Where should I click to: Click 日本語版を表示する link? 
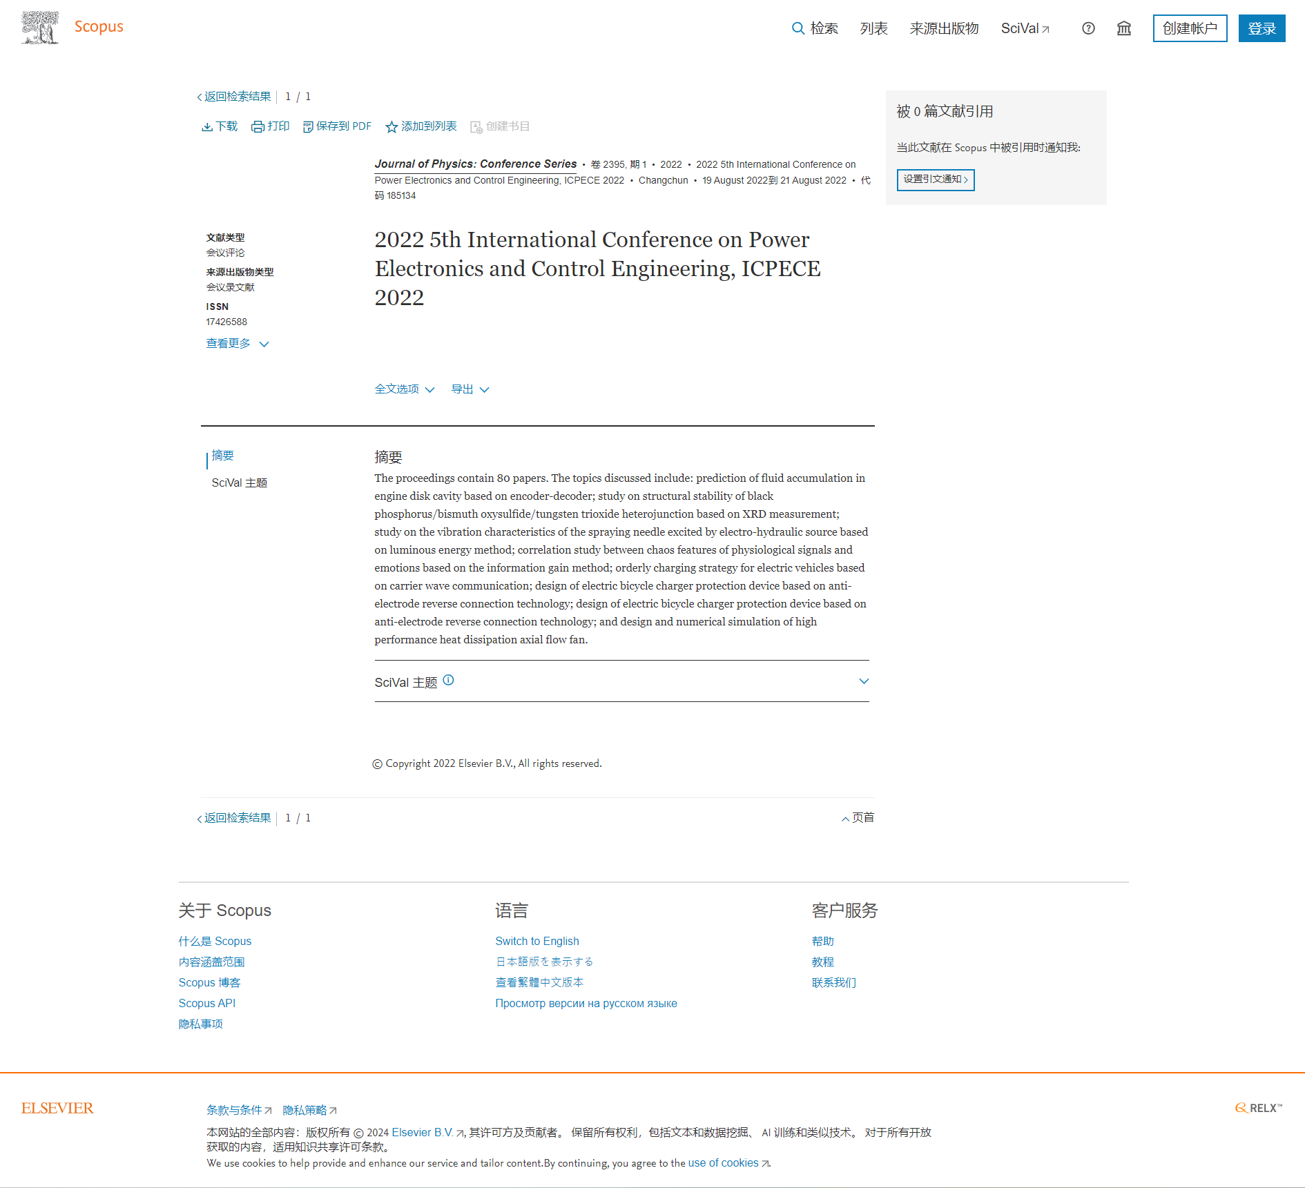click(544, 962)
